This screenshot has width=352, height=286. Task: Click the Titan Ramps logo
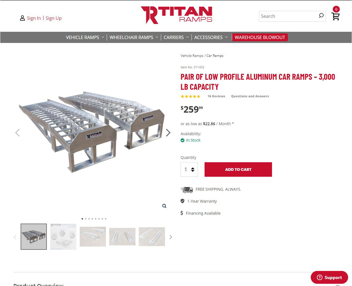(176, 15)
